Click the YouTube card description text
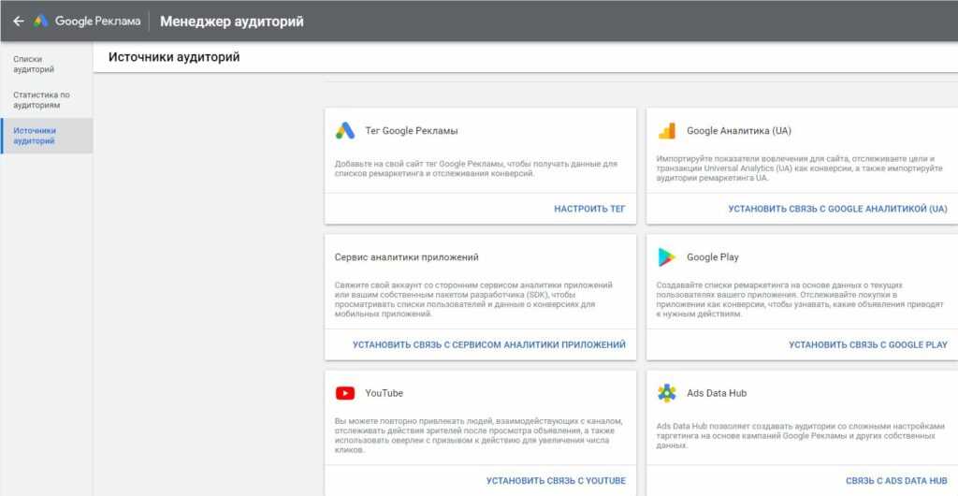This screenshot has width=958, height=496. pyautogui.click(x=477, y=435)
